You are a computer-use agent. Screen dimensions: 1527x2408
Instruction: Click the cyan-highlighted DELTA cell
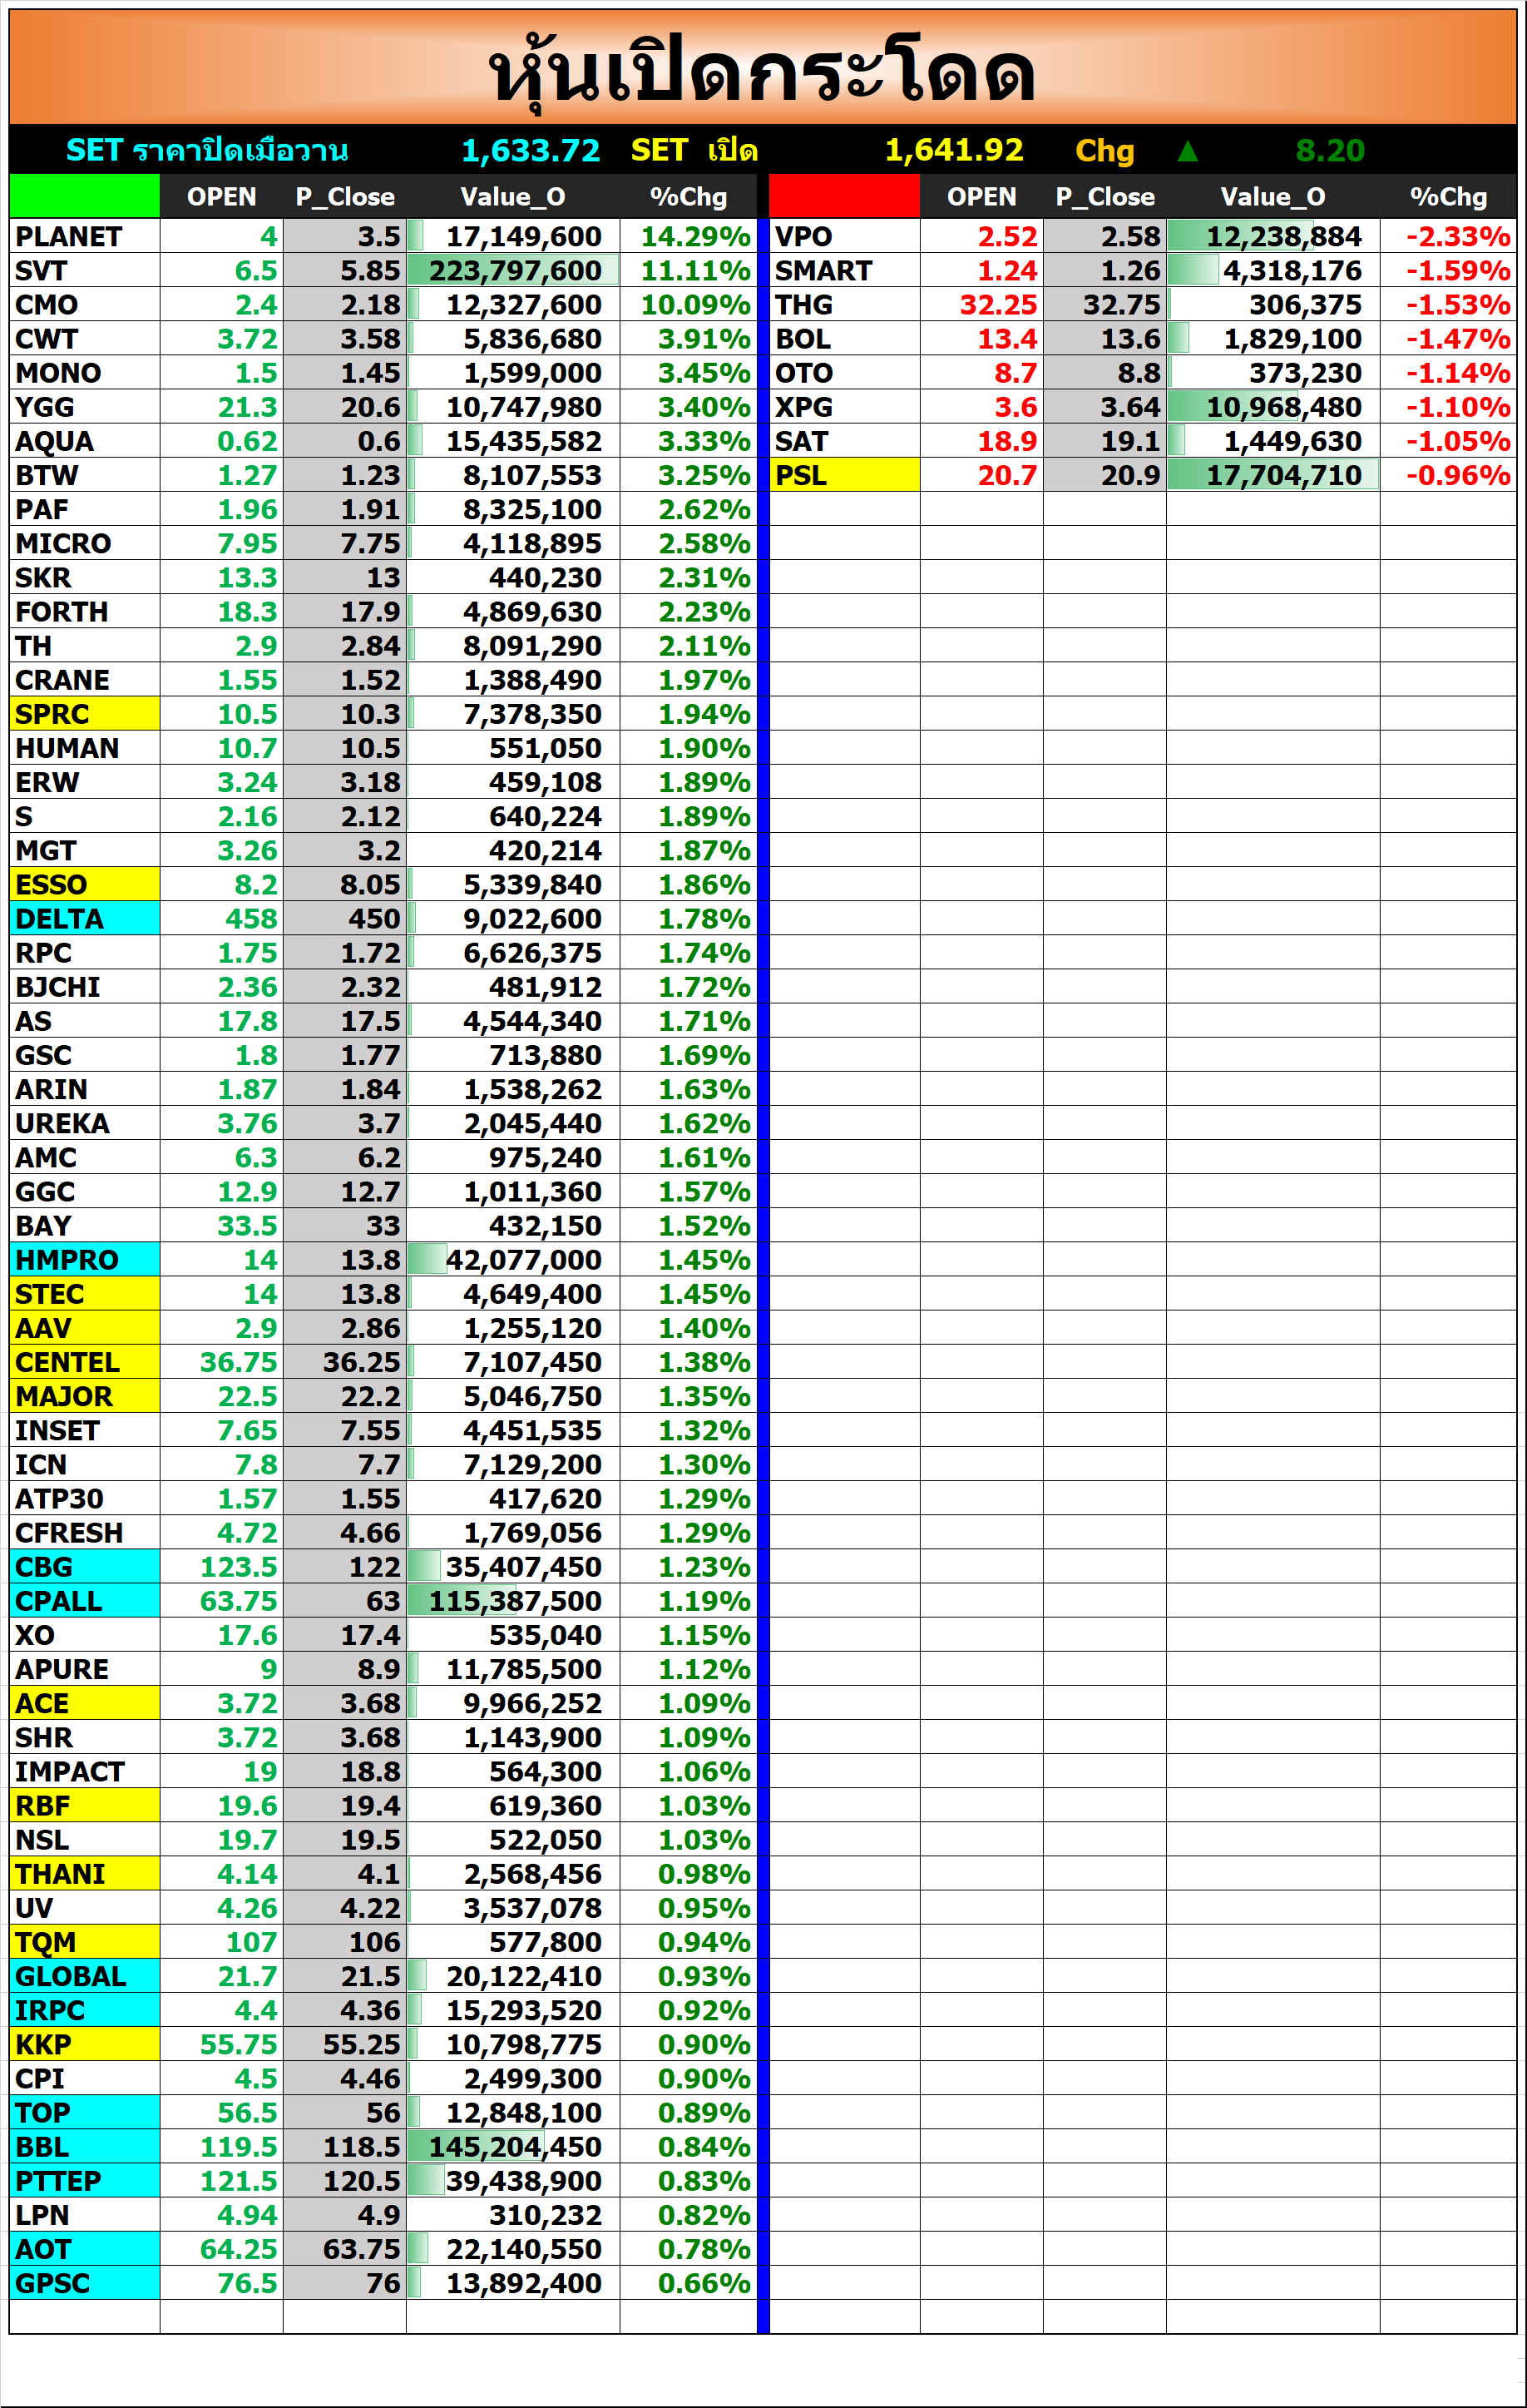click(x=85, y=918)
